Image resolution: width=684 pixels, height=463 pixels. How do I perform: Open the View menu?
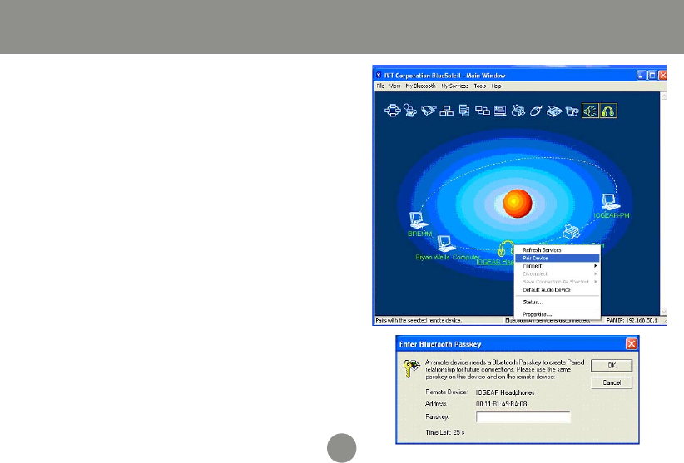(394, 86)
